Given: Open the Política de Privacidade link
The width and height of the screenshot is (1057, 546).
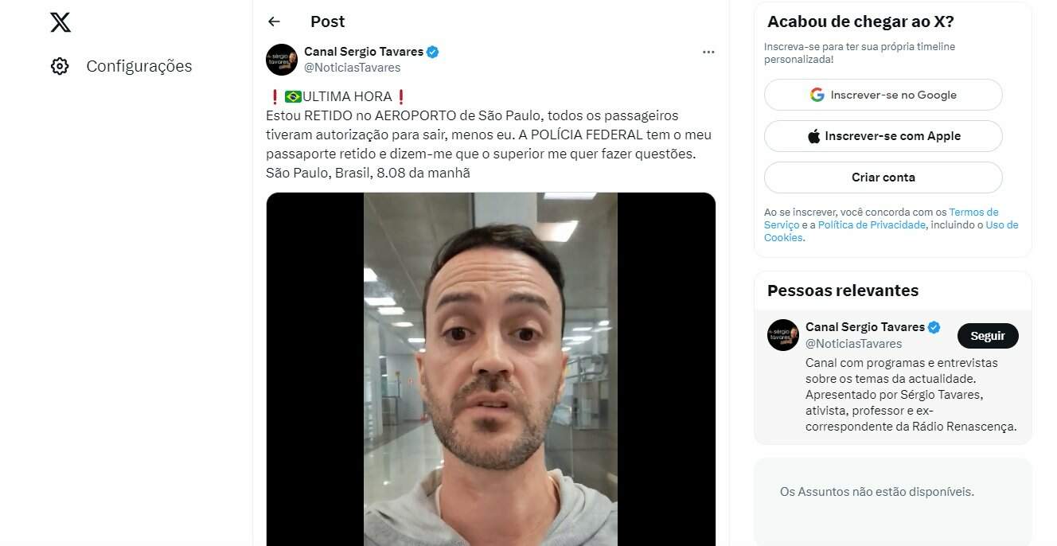Looking at the screenshot, I should 872,225.
